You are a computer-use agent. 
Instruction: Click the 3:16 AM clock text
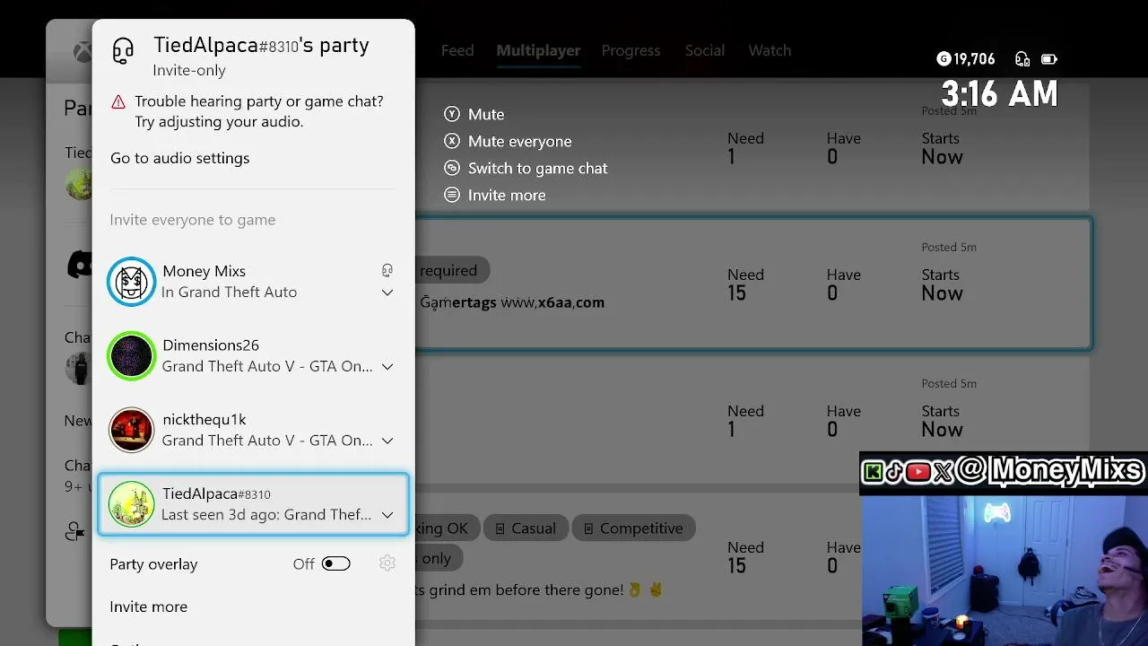[999, 93]
